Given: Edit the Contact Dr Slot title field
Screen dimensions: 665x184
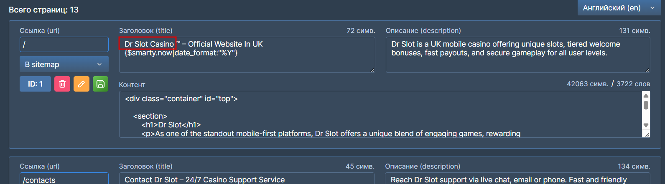Looking at the screenshot, I should 247,179.
